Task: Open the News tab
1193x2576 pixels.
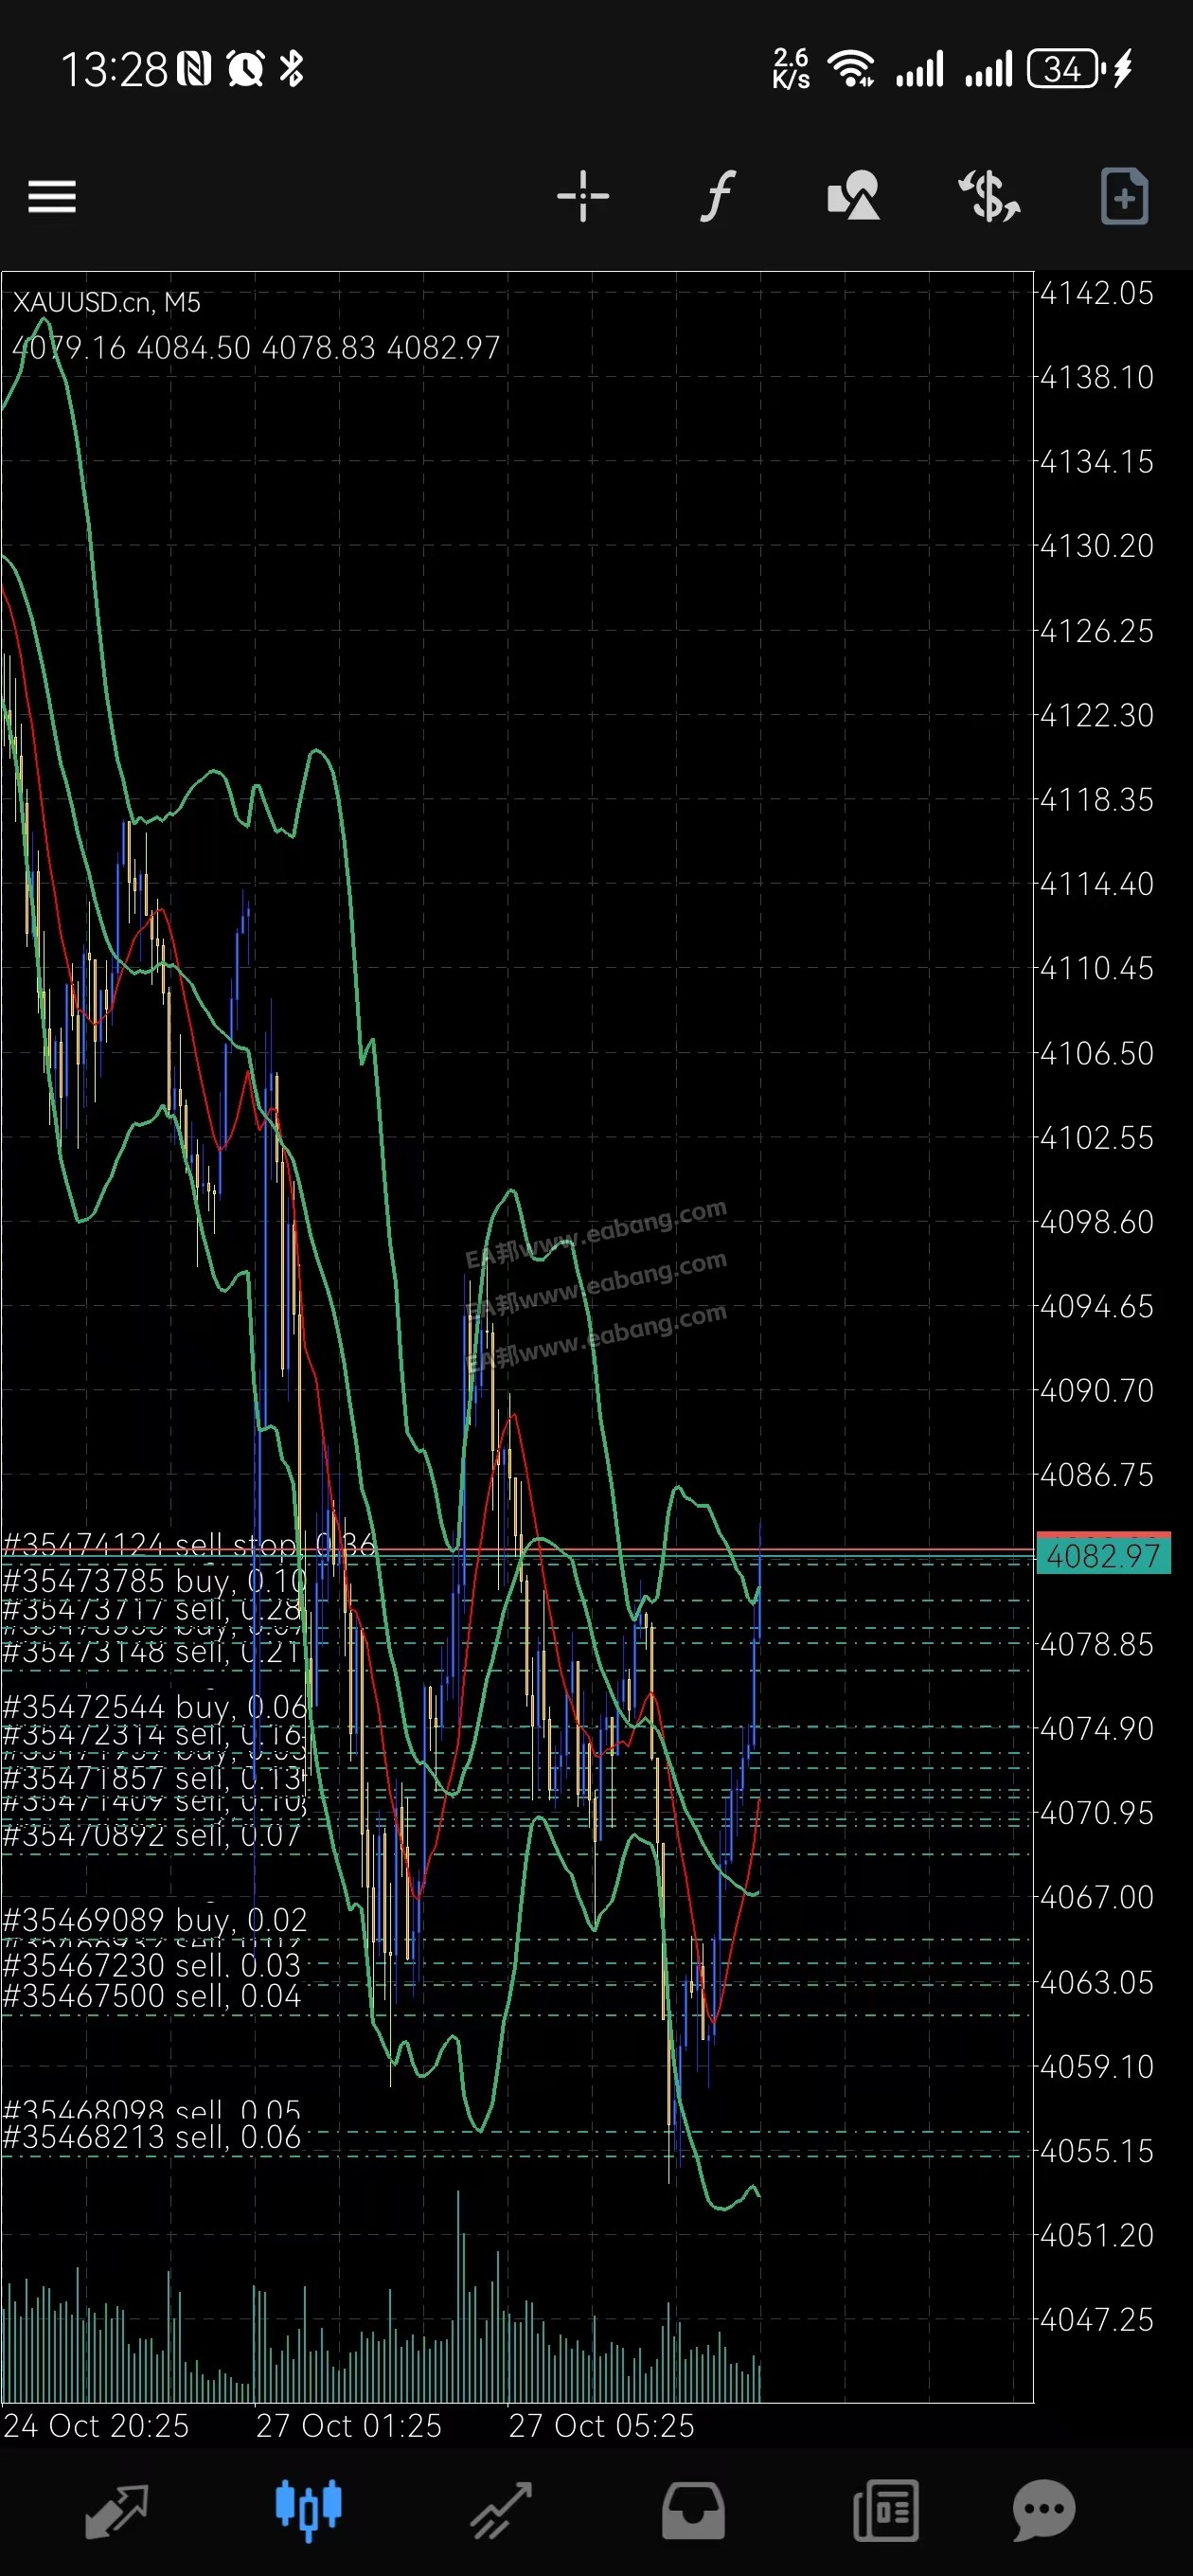Action: click(x=886, y=2510)
